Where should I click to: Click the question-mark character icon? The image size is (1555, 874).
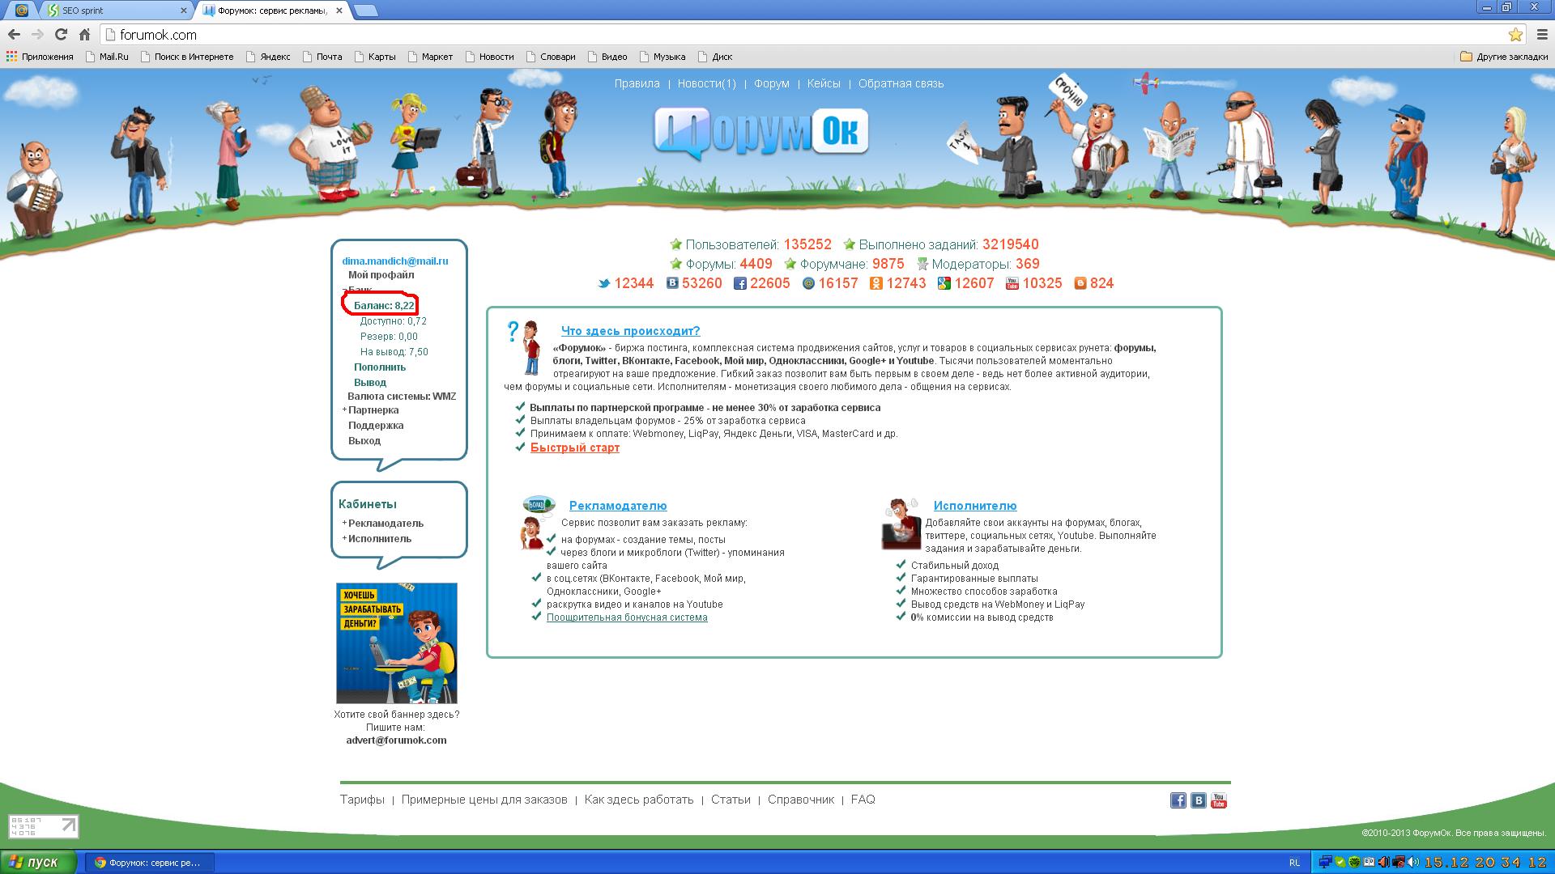pos(525,348)
